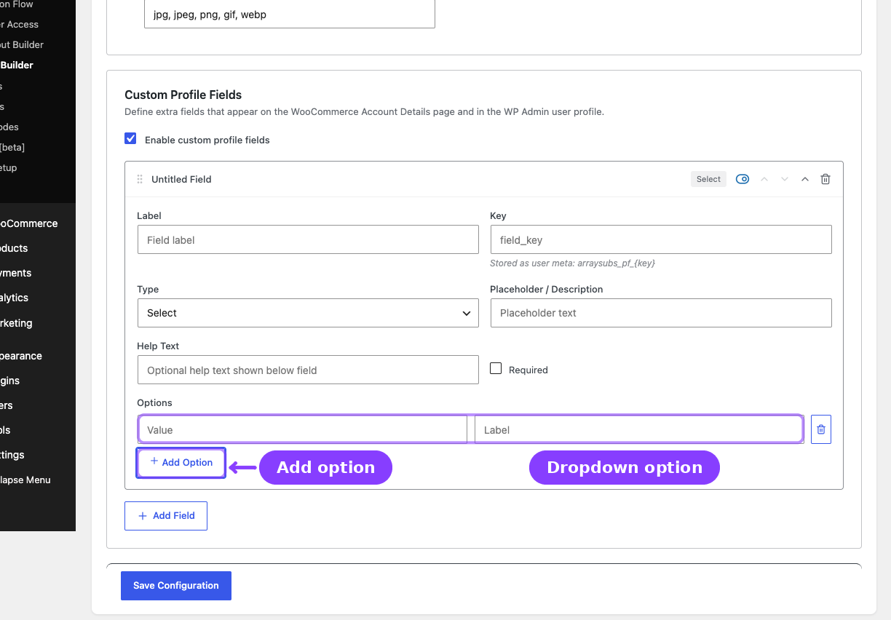The image size is (891, 620).
Task: Focus the Field label input
Action: click(x=308, y=239)
